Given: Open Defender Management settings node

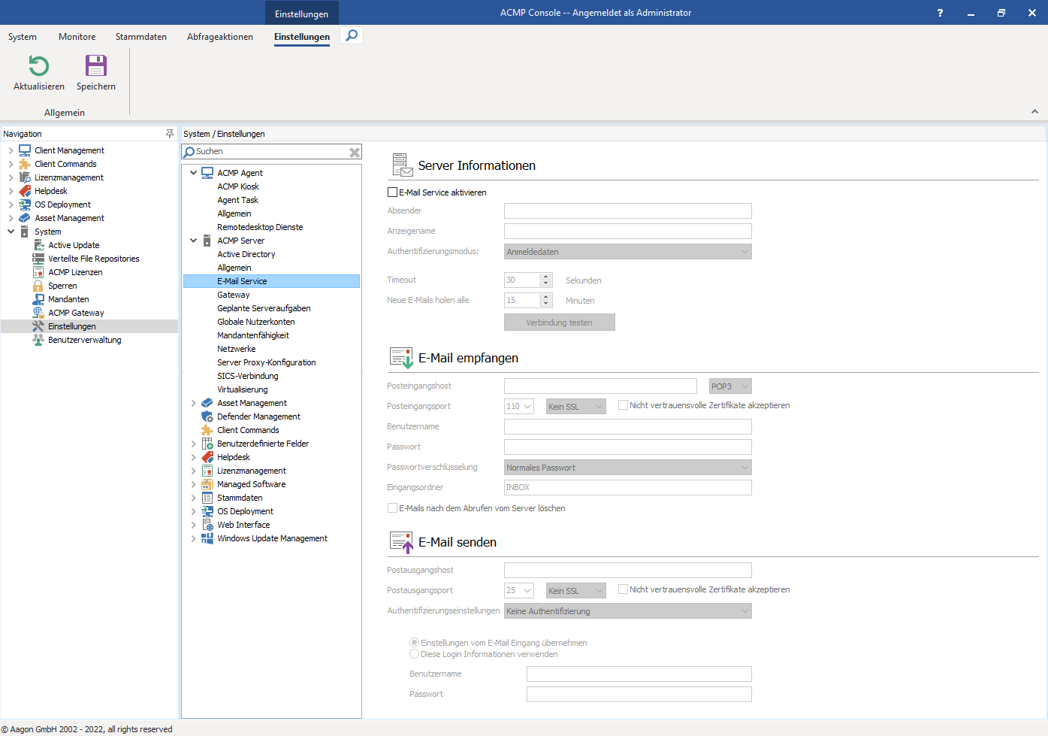Looking at the screenshot, I should click(x=258, y=416).
